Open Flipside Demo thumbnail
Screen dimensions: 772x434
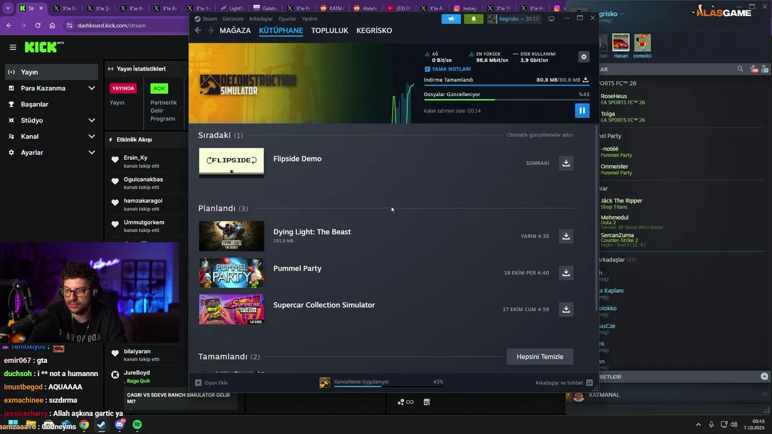coord(232,163)
